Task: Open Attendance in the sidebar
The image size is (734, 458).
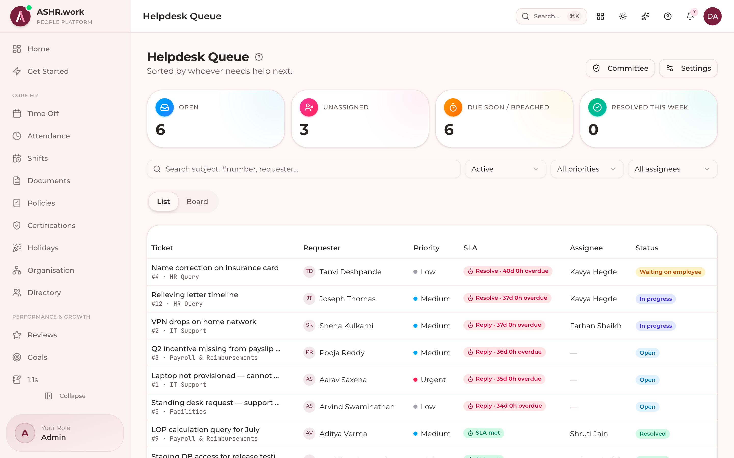Action: (65, 136)
